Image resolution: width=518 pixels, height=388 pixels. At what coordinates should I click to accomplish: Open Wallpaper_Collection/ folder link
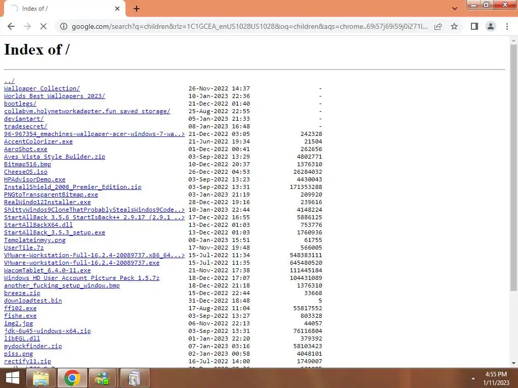point(42,88)
